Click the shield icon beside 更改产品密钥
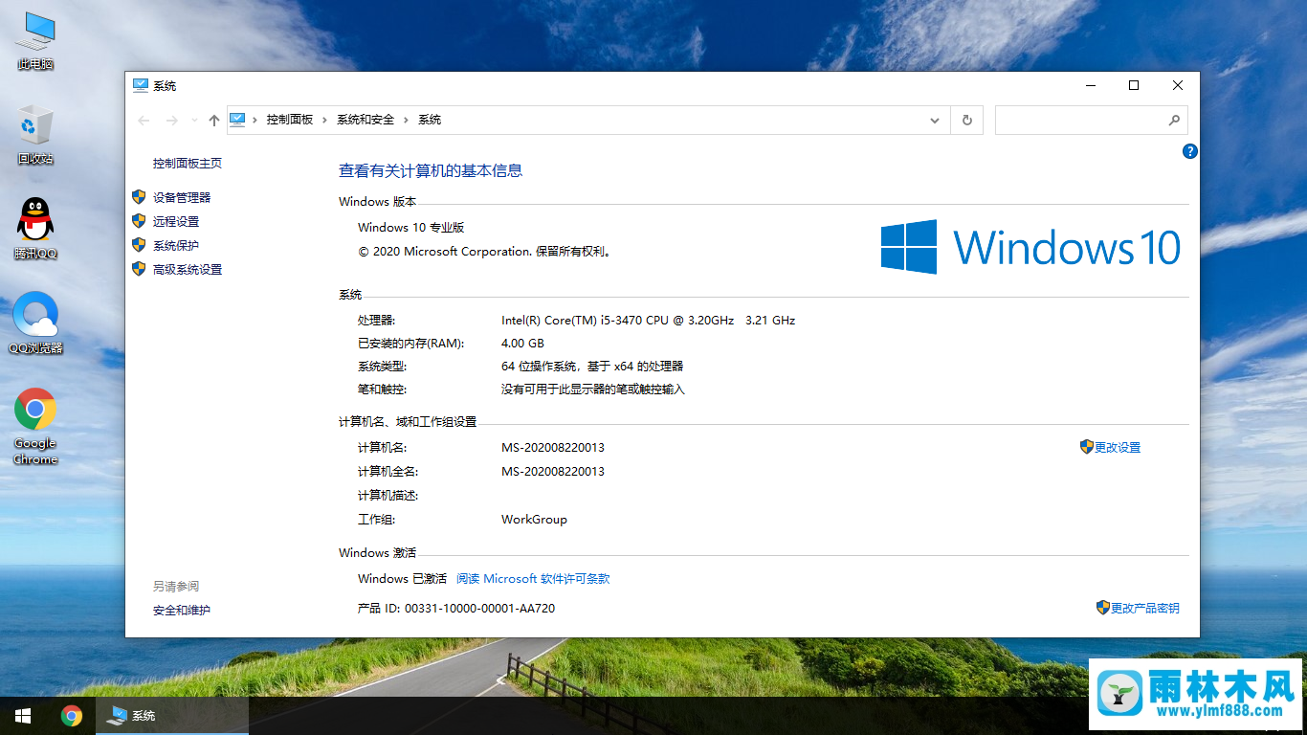Viewport: 1307px width, 735px height. pyautogui.click(x=1103, y=608)
